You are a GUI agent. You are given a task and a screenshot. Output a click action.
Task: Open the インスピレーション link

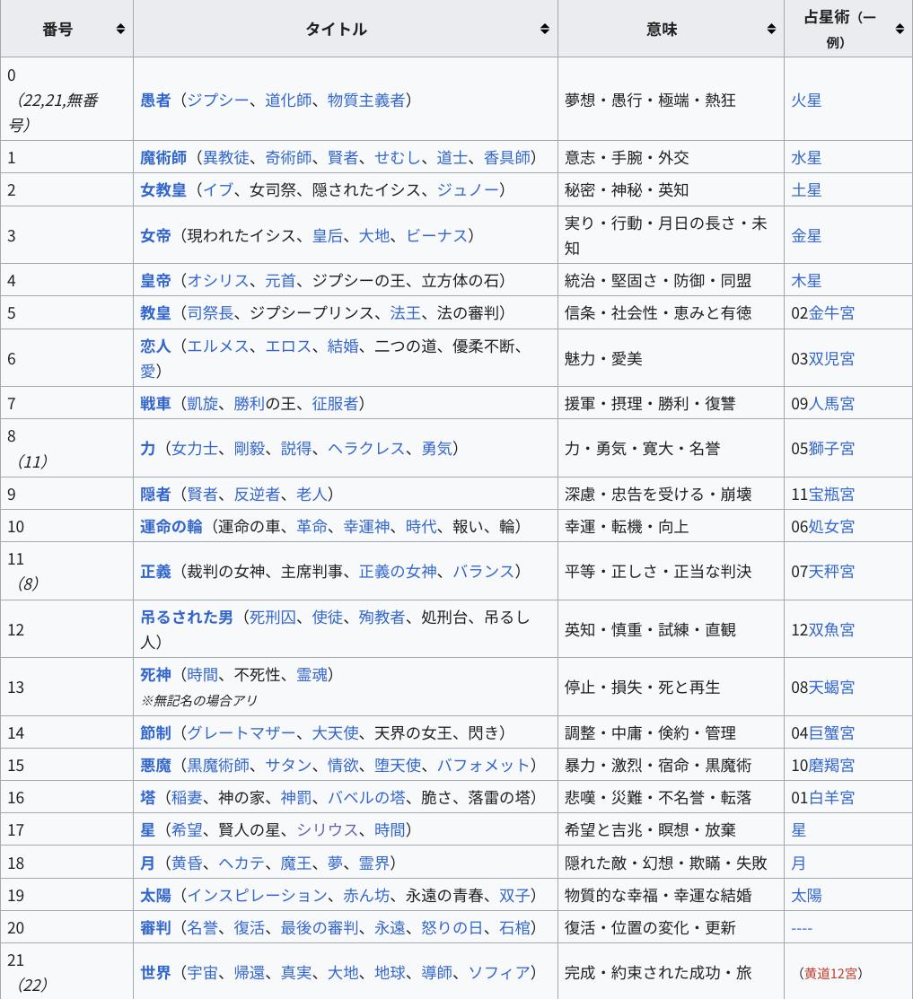pos(257,895)
